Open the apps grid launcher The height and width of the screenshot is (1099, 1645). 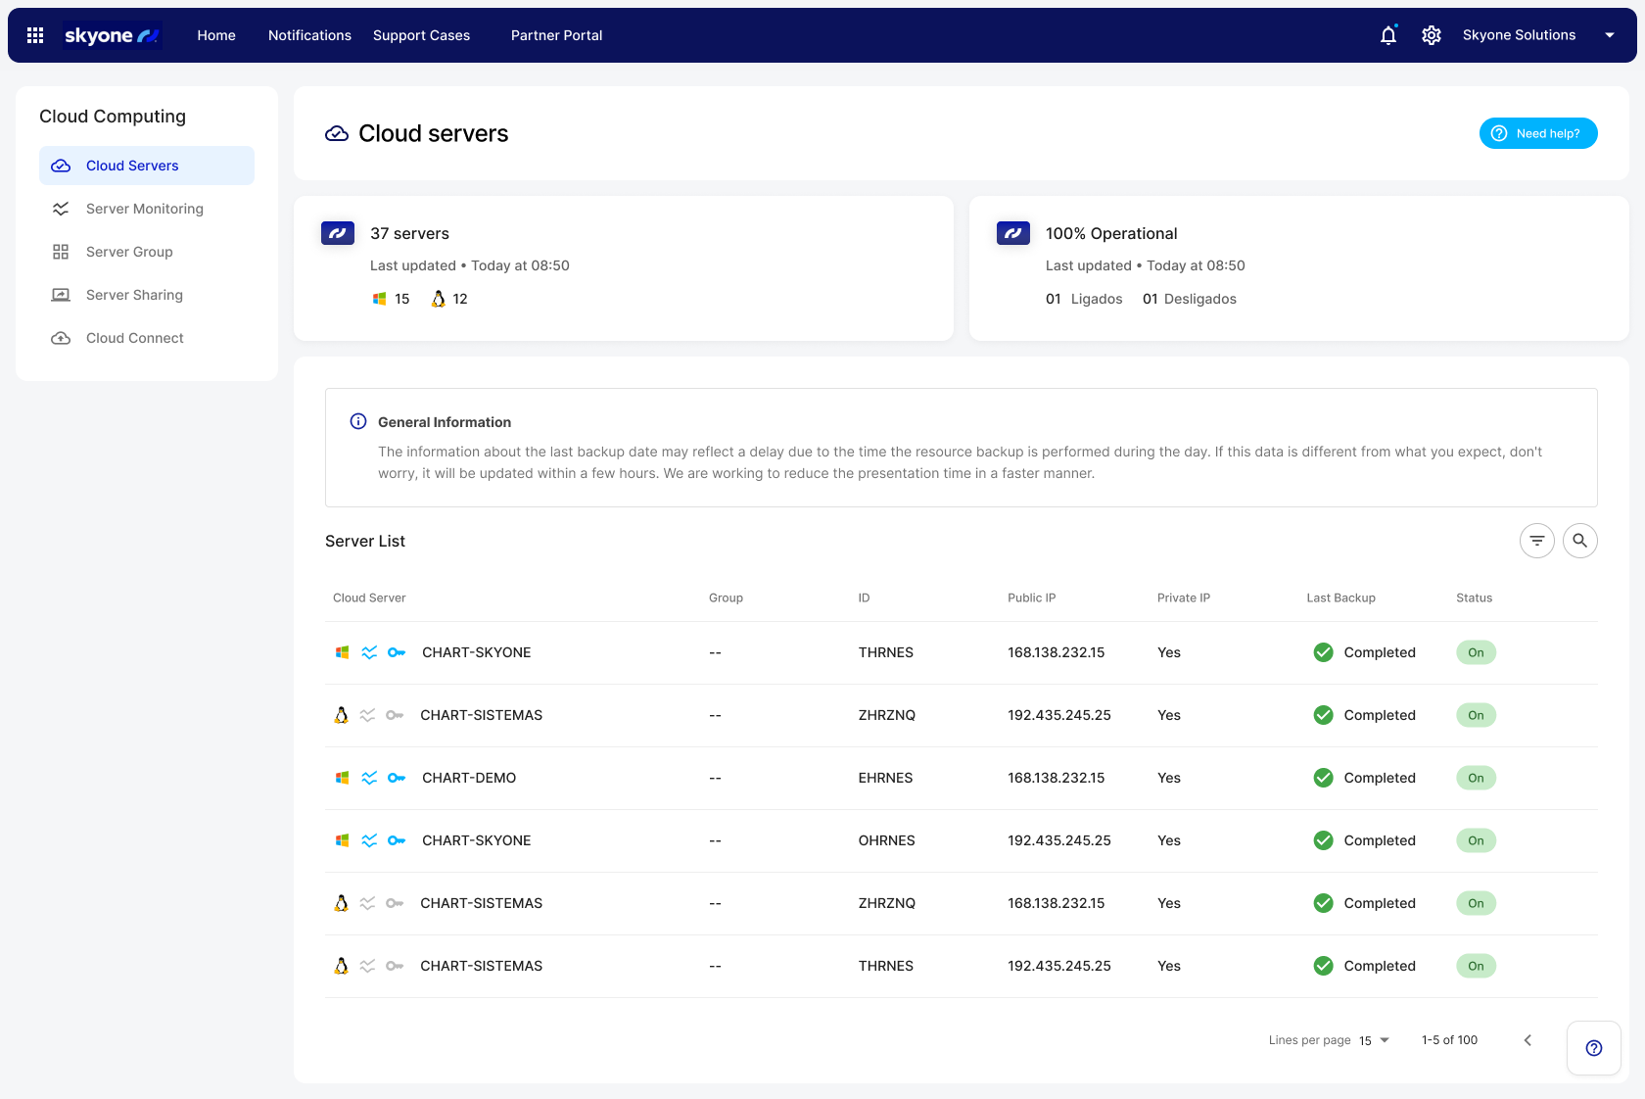click(35, 35)
